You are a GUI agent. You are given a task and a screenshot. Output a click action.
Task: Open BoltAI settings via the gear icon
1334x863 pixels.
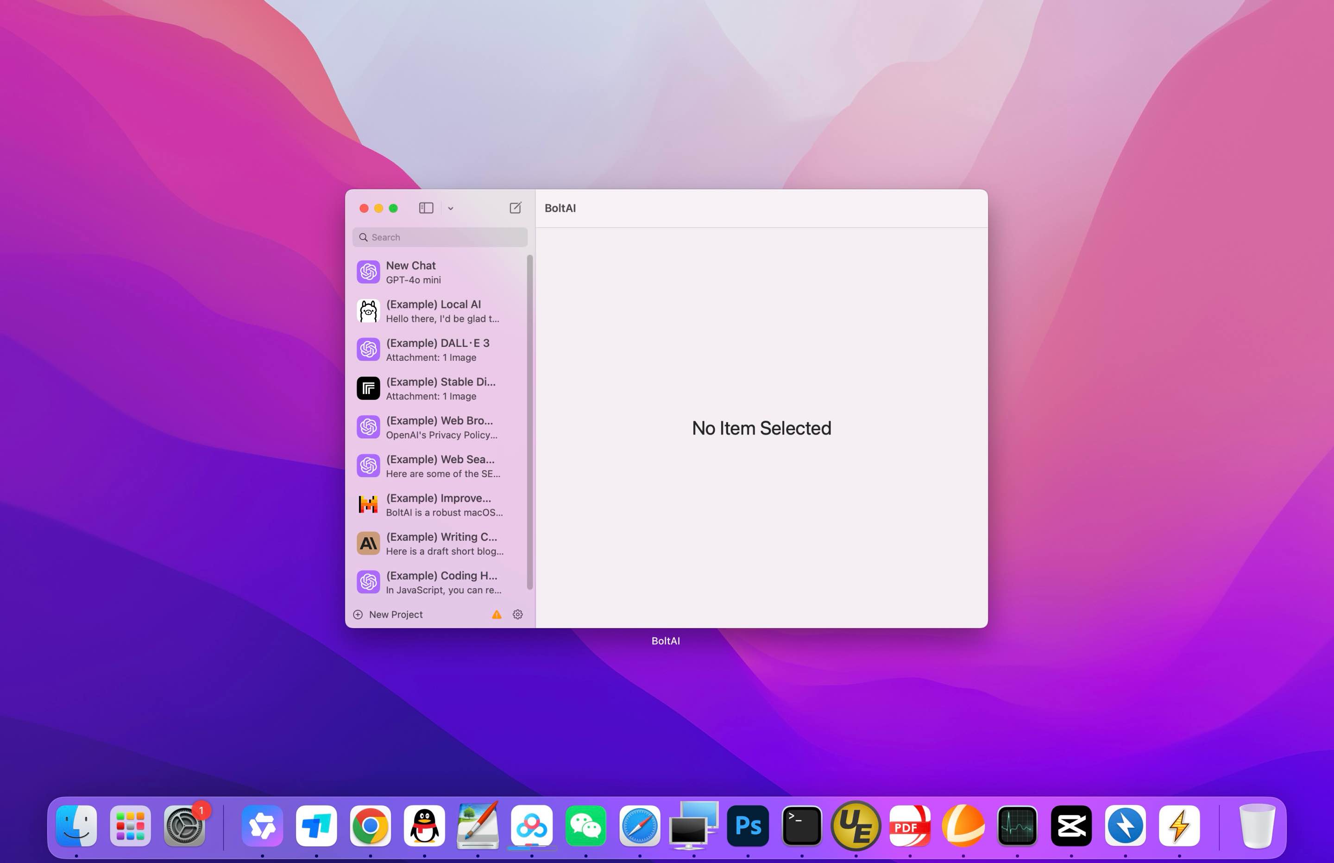pyautogui.click(x=517, y=614)
